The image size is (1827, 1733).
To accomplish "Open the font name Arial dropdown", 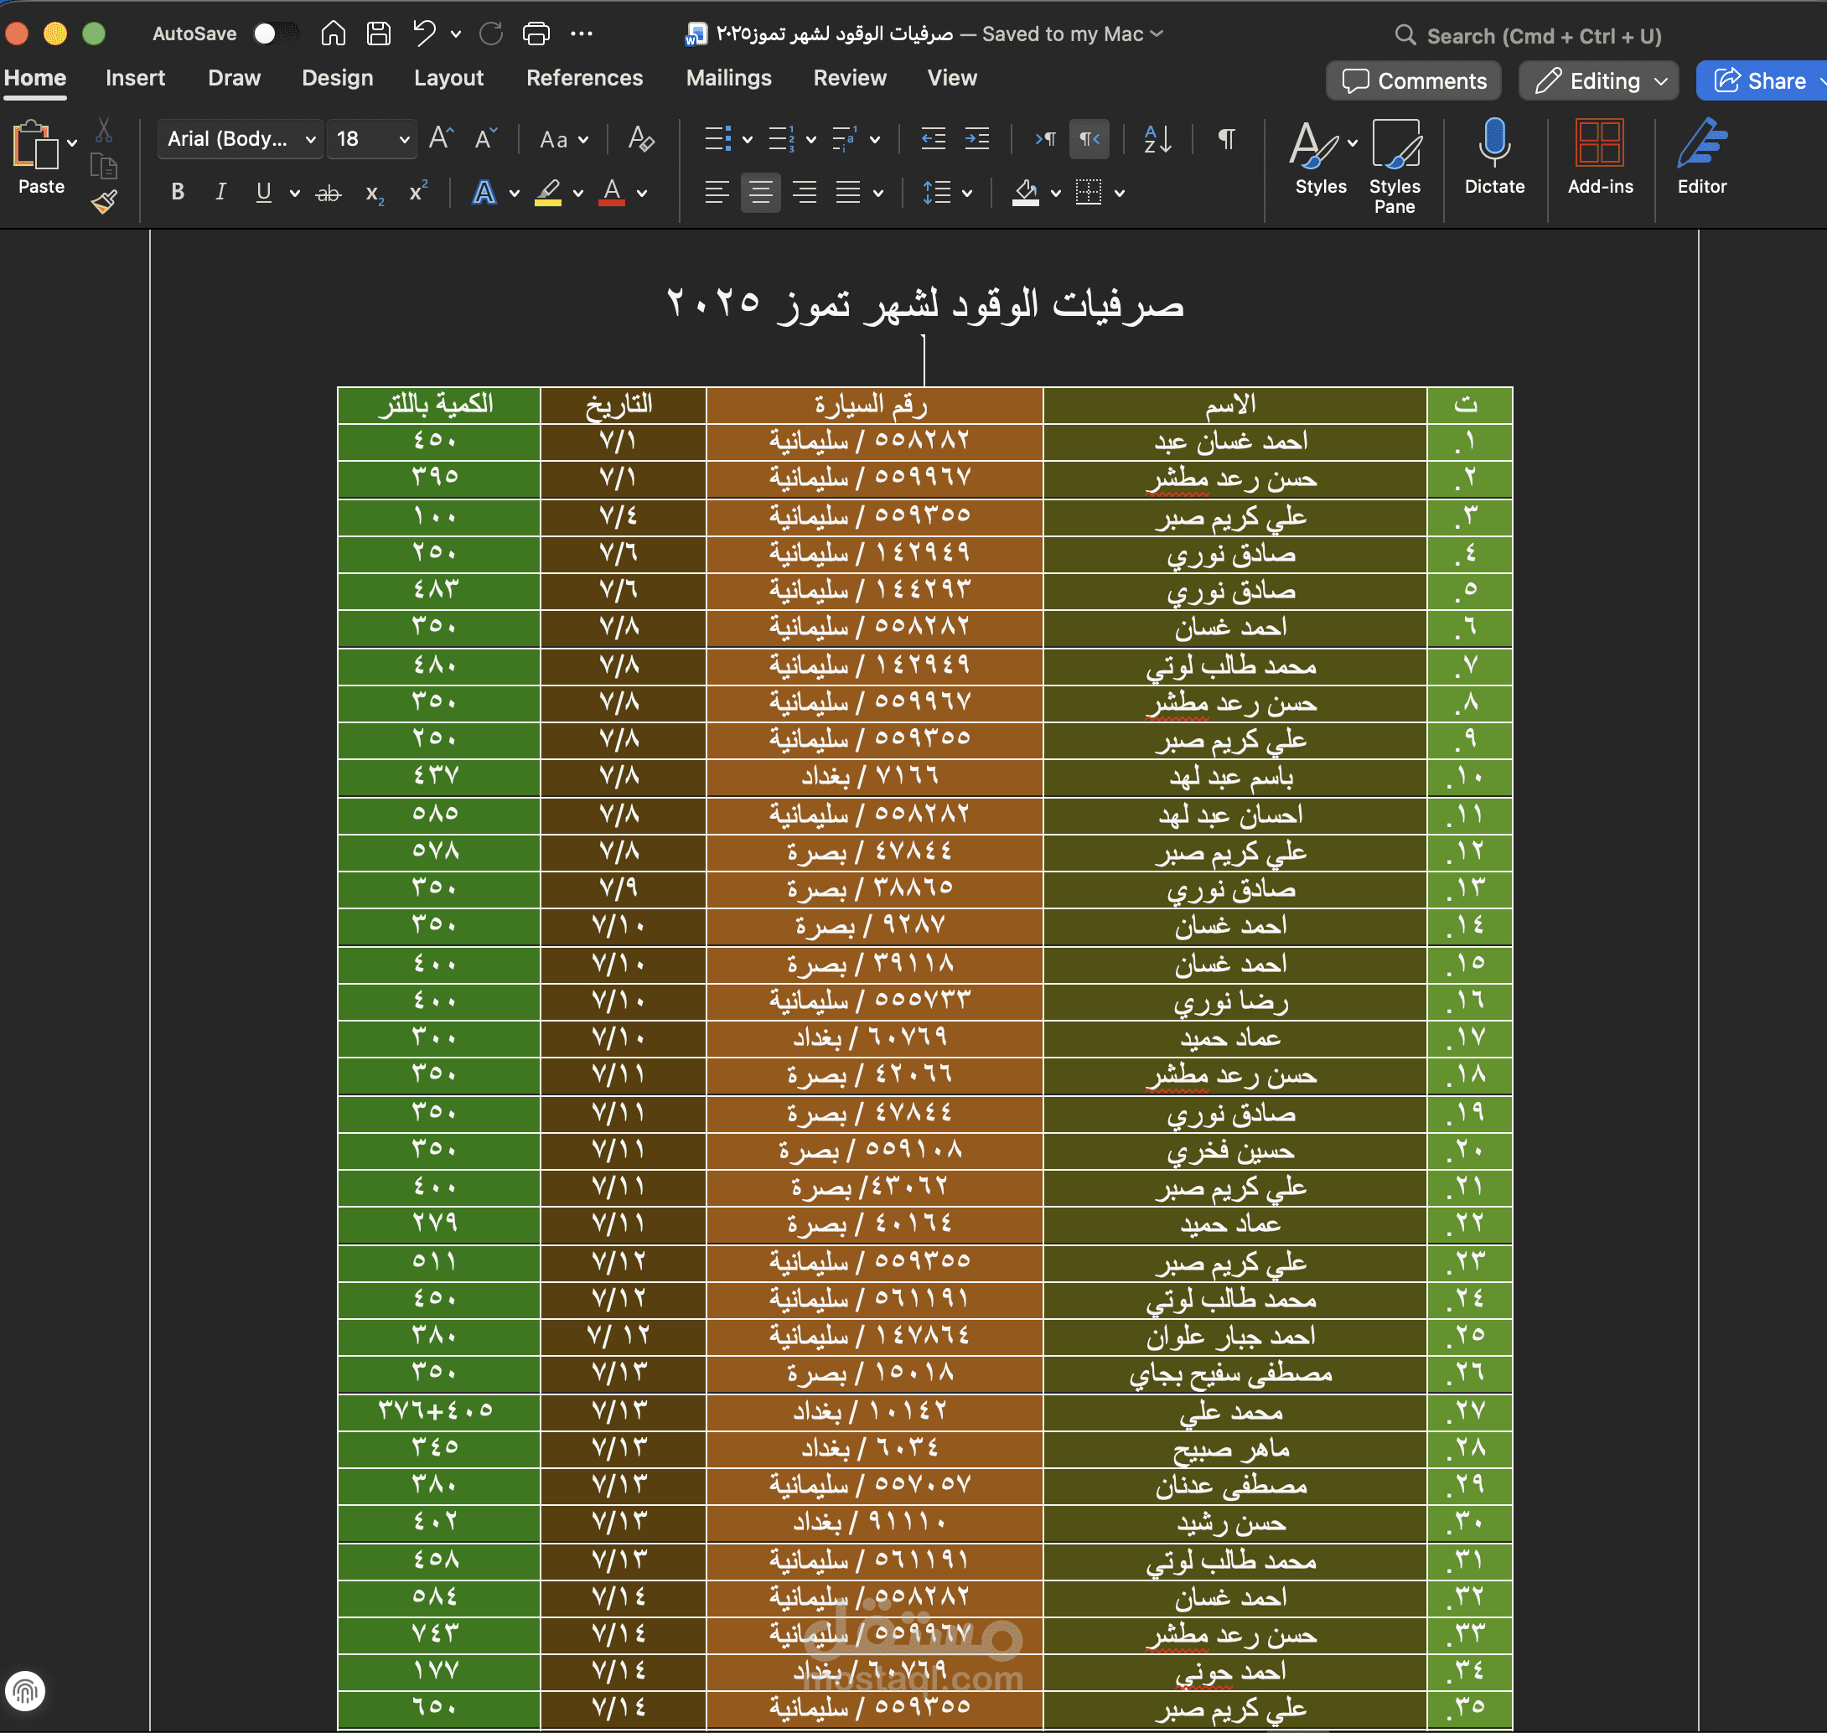I will coord(241,138).
